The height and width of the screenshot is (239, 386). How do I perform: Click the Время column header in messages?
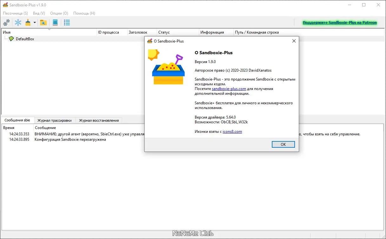17,127
